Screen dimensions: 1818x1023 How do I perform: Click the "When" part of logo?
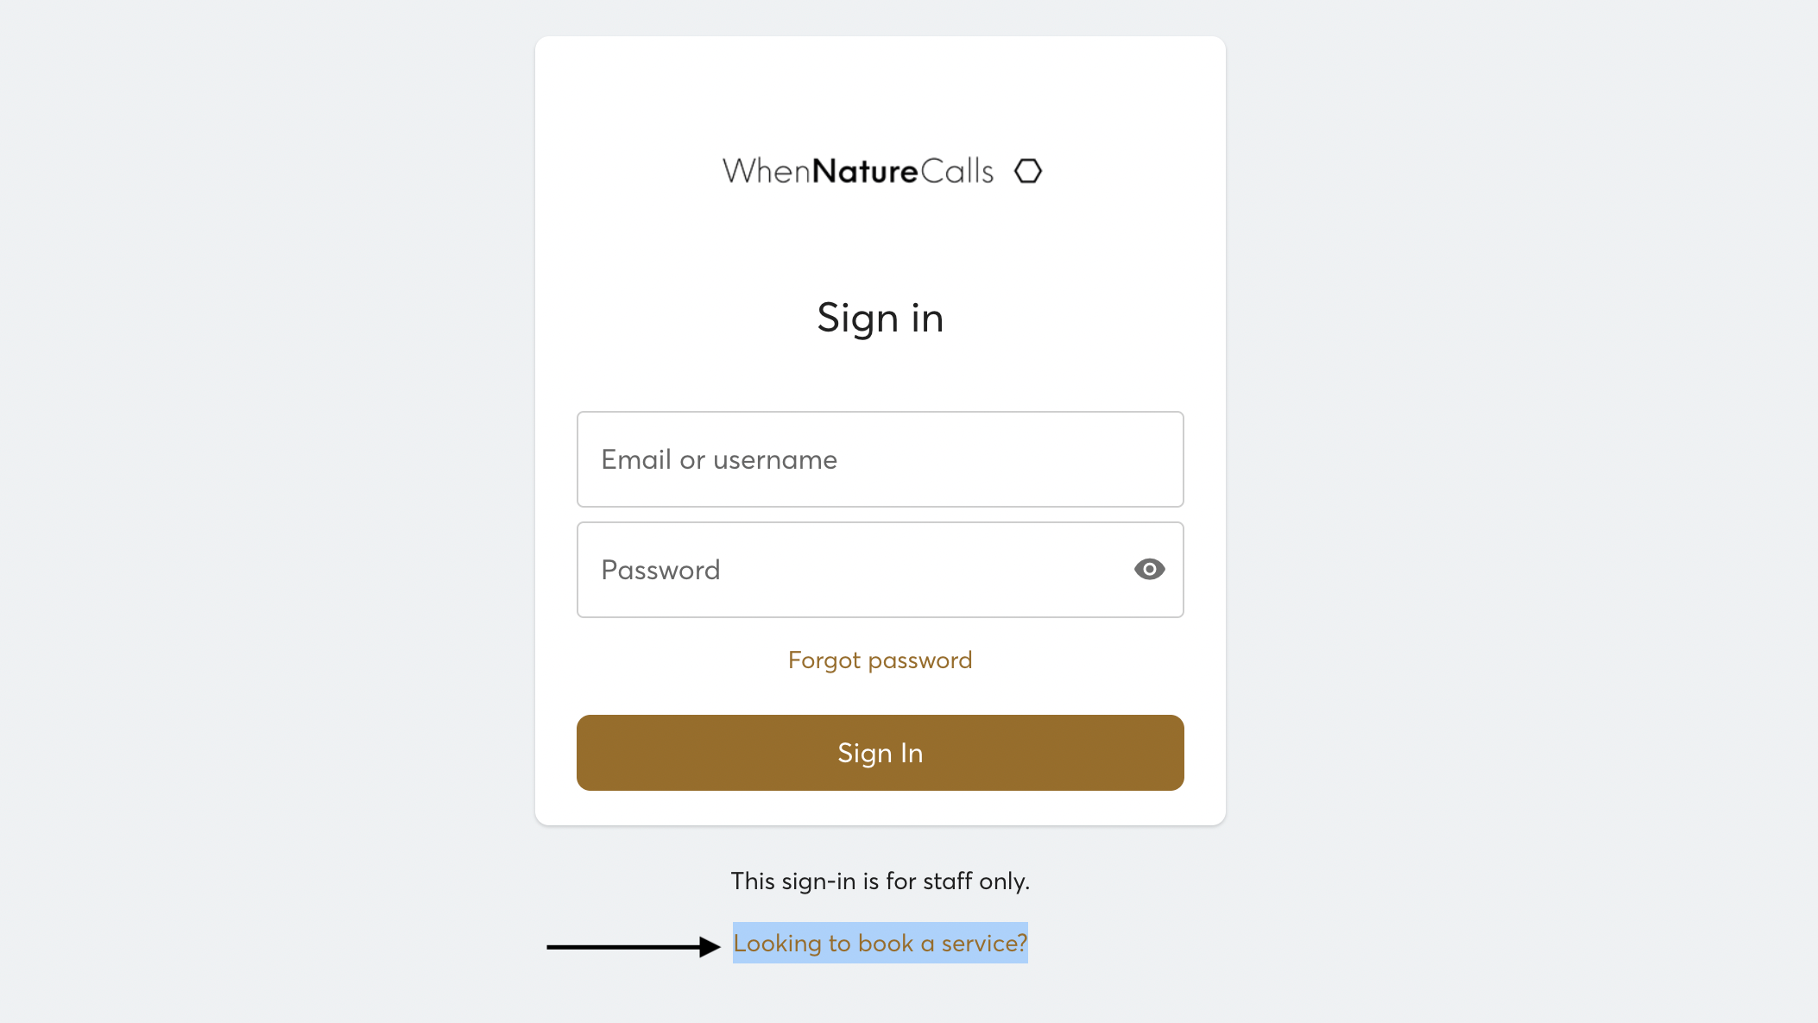click(x=766, y=171)
